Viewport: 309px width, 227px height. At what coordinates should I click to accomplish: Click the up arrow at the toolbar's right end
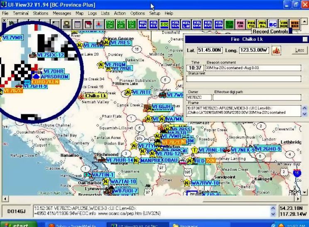click(304, 21)
